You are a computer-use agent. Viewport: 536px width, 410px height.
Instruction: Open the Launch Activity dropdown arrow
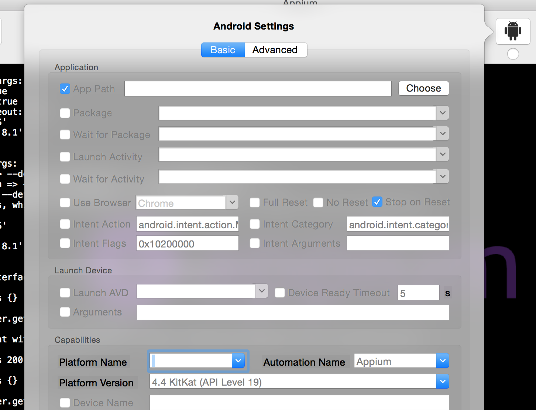point(443,154)
